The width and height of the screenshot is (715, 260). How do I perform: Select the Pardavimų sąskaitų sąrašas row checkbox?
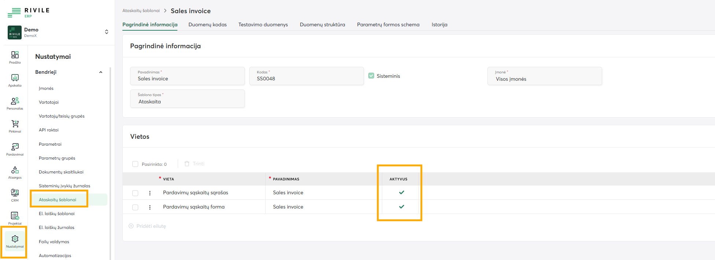click(x=135, y=193)
